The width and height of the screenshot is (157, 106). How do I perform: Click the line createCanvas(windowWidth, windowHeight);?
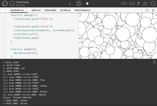(44, 30)
